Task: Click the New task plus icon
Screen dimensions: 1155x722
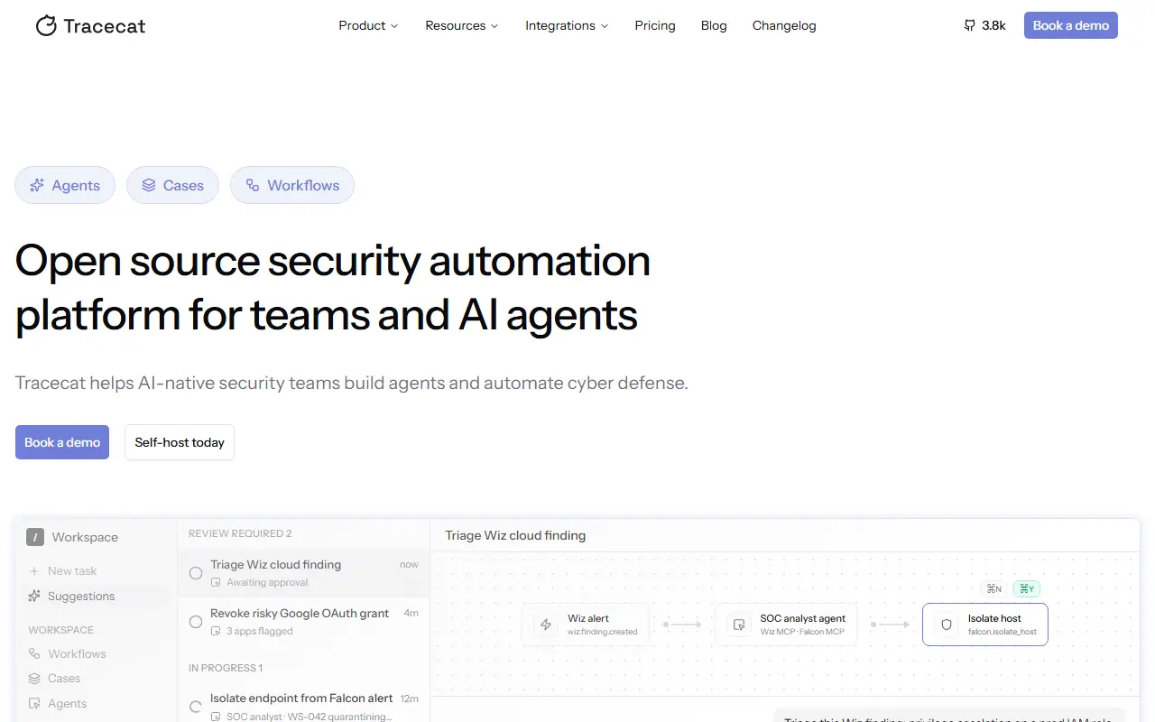Action: (34, 571)
